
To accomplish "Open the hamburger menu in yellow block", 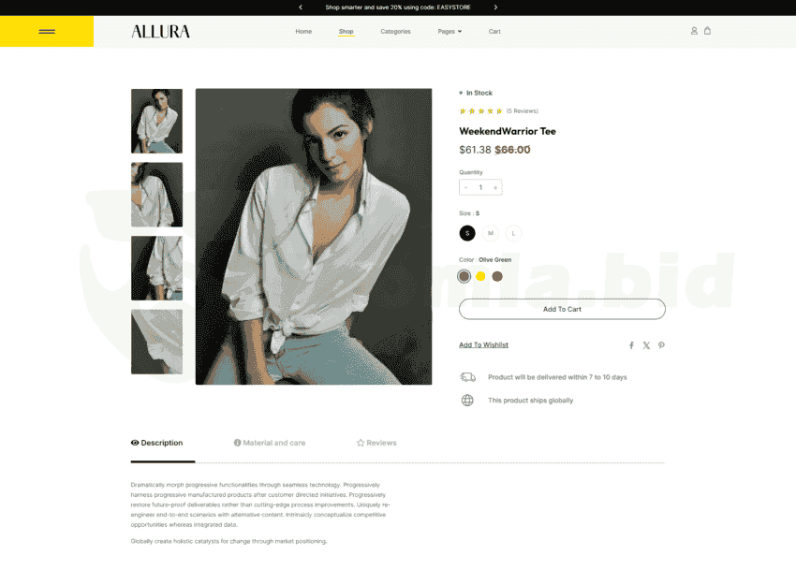I will point(47,32).
